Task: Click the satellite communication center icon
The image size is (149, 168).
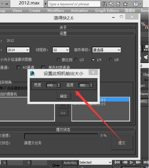Action: 118,4
